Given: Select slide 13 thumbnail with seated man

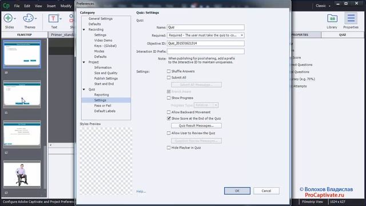Looking at the screenshot, I should (x=22, y=174).
